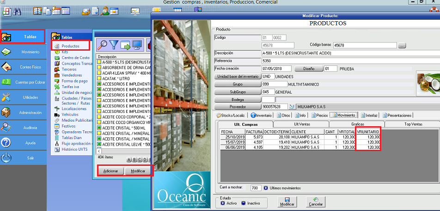Click the browse button next to Código barras
The height and width of the screenshot is (211, 440).
pyautogui.click(x=402, y=46)
